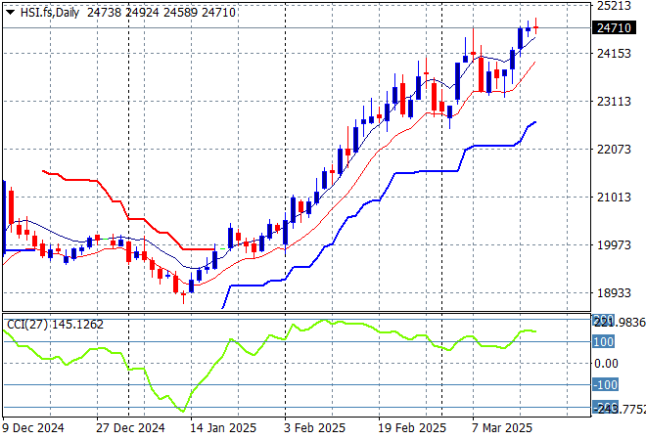Click the 25213 price level on axis
This screenshot has height=440, width=646.
tap(611, 6)
